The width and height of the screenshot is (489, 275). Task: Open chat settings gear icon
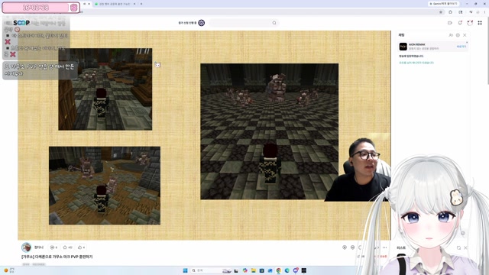458,35
